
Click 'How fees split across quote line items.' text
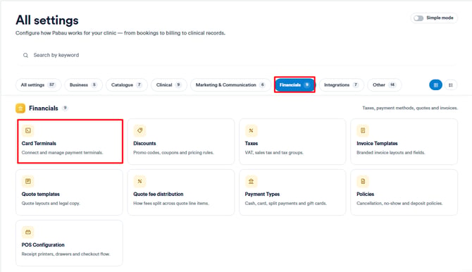(x=171, y=204)
